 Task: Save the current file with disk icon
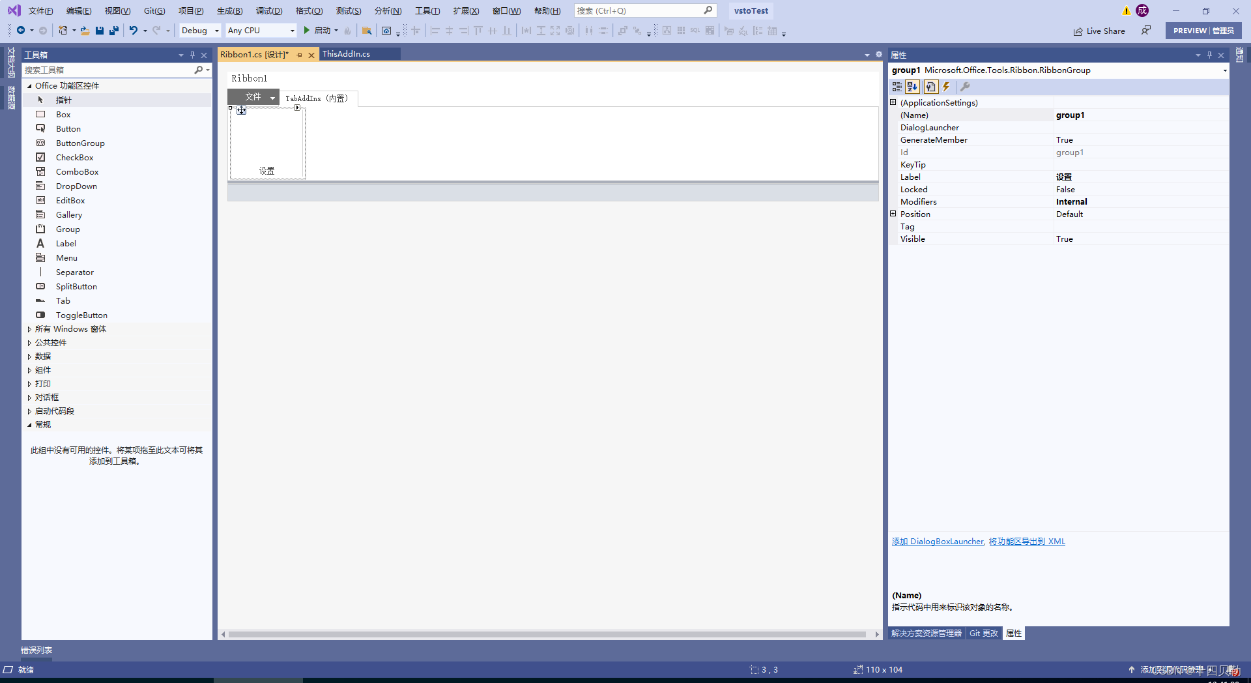pos(100,31)
